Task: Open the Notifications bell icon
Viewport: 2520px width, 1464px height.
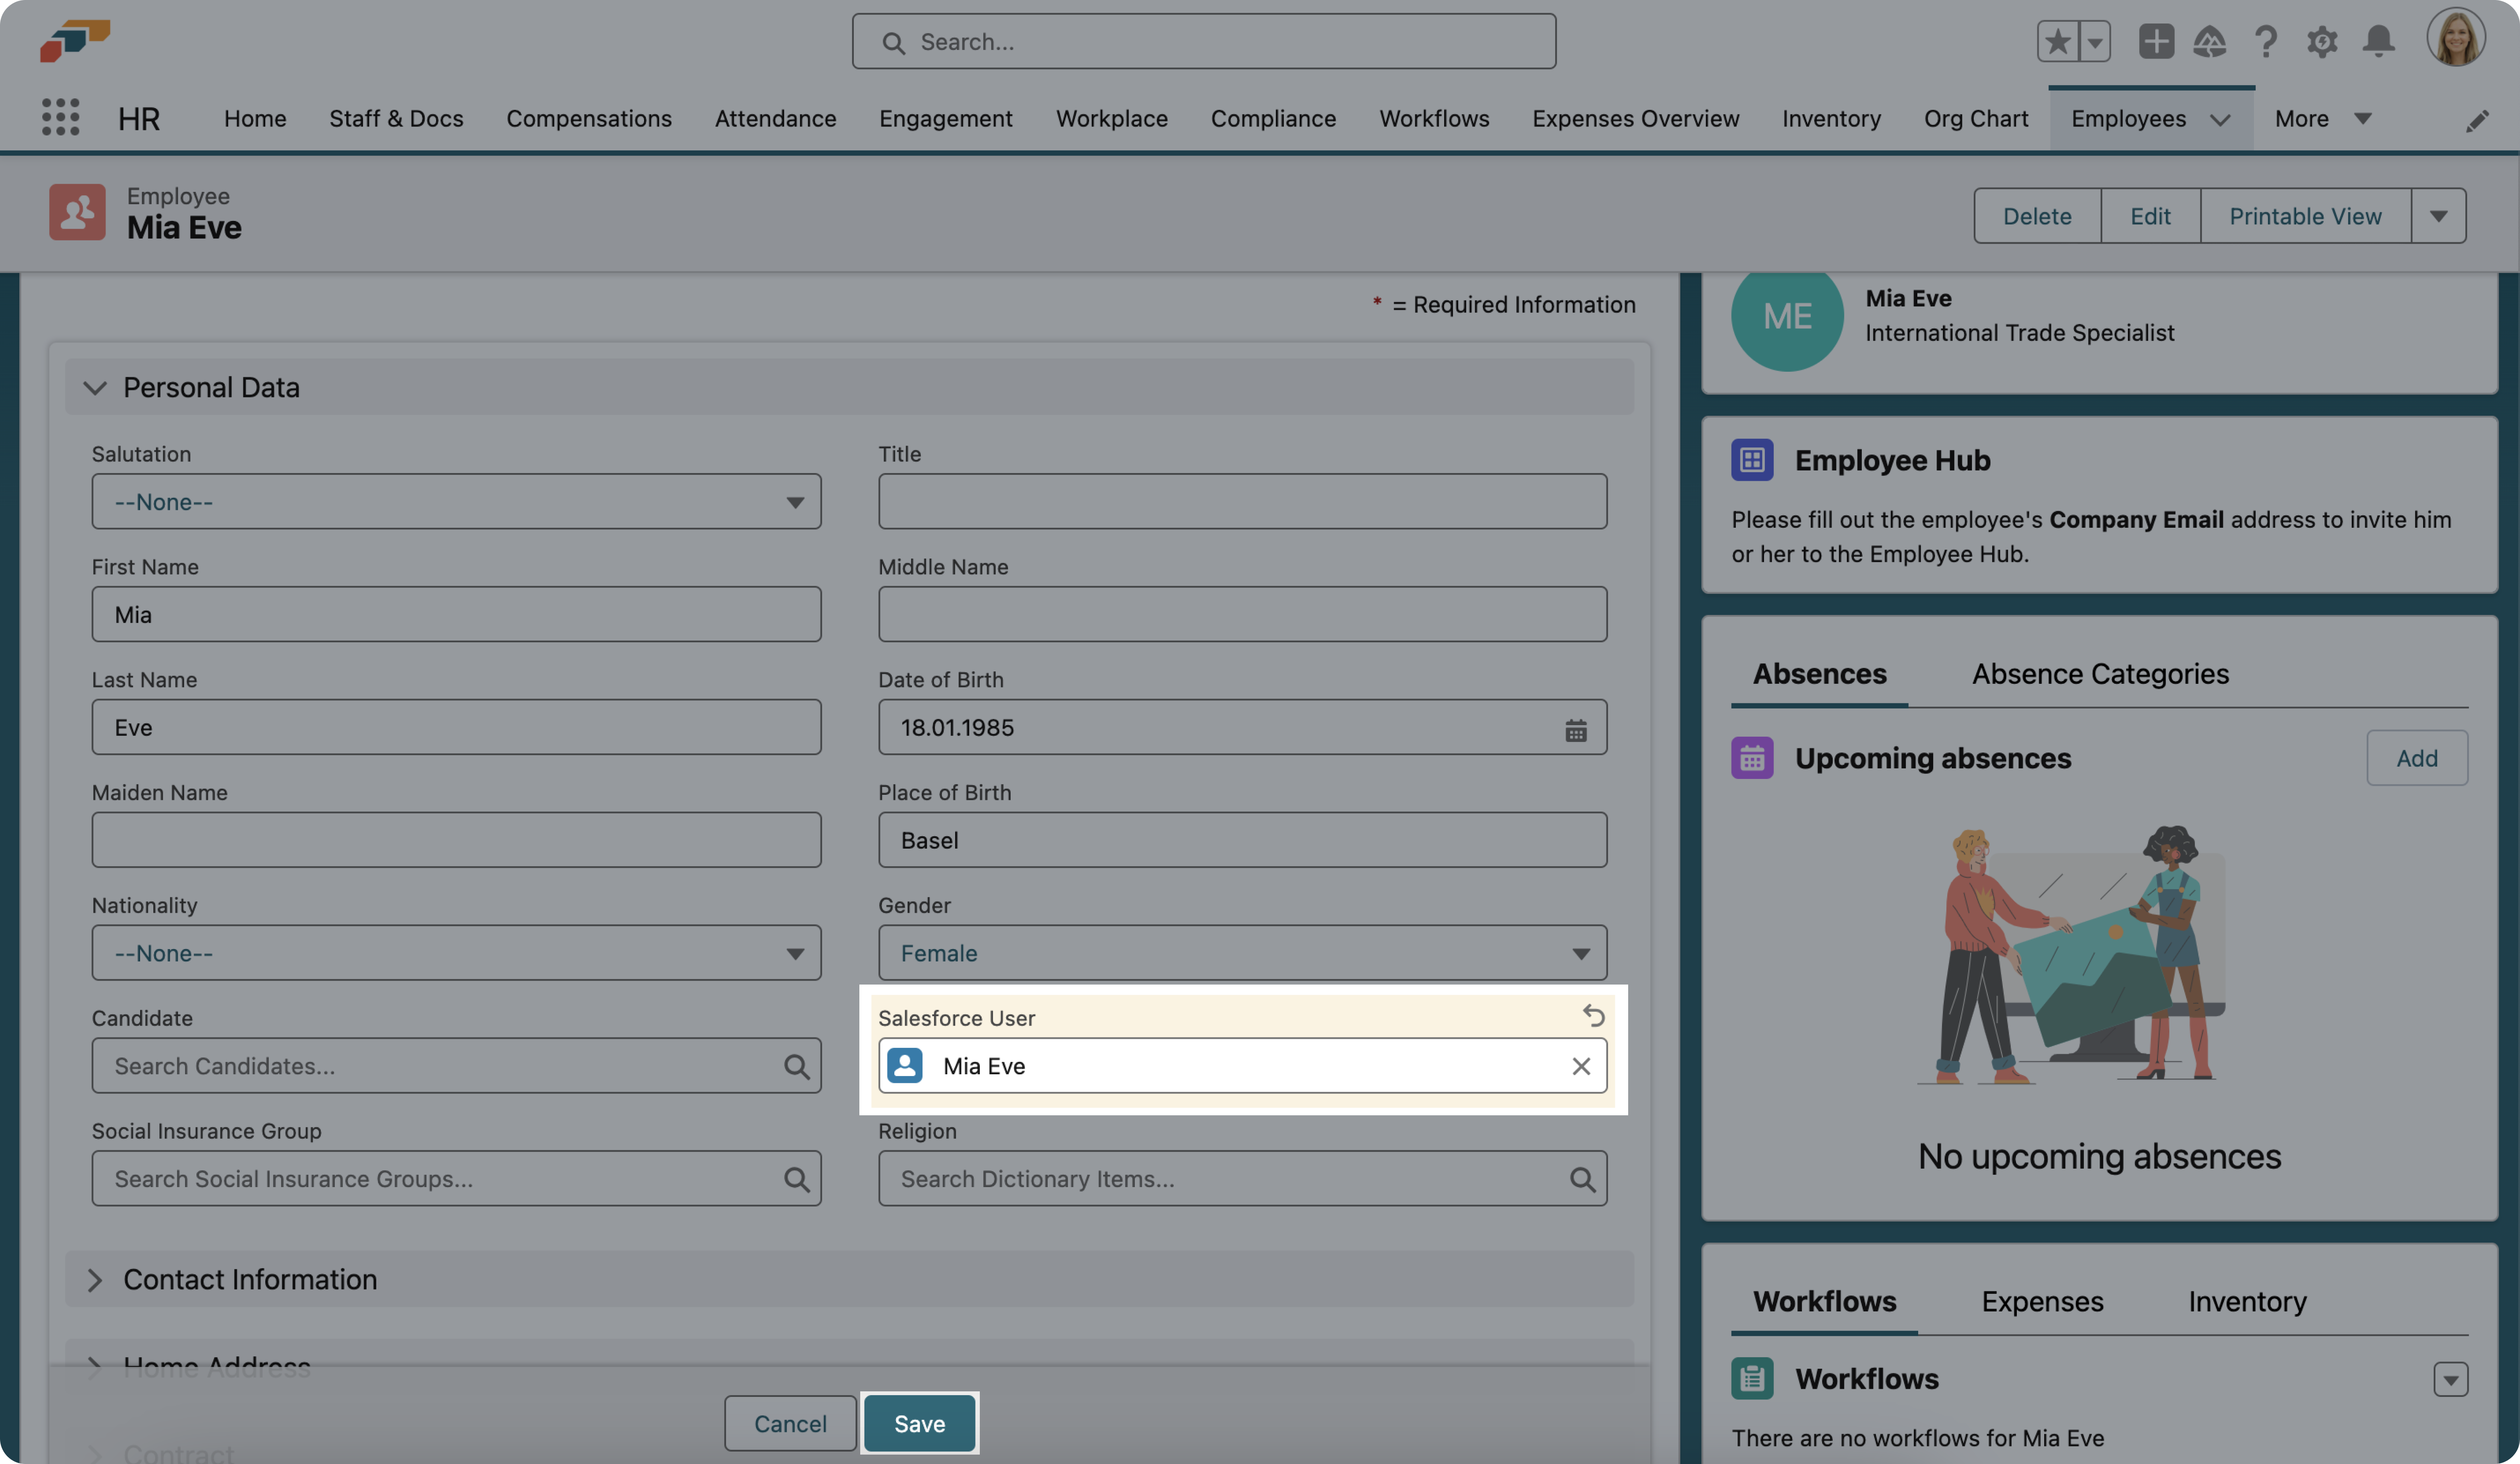Action: (2378, 41)
